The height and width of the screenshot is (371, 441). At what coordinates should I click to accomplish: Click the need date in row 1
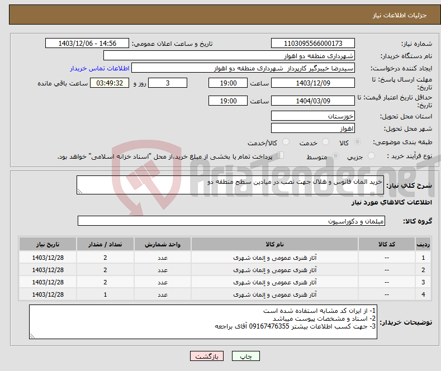48,258
